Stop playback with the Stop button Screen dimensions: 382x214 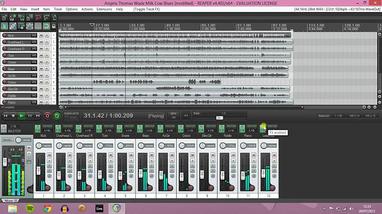[13, 116]
